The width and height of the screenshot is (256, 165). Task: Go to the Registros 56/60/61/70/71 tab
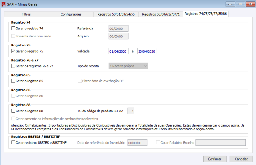161,14
